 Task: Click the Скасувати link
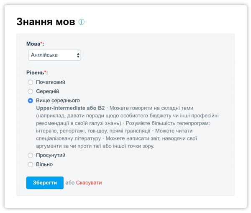tap(89, 183)
